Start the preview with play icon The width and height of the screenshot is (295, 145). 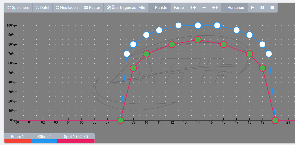pos(252,8)
